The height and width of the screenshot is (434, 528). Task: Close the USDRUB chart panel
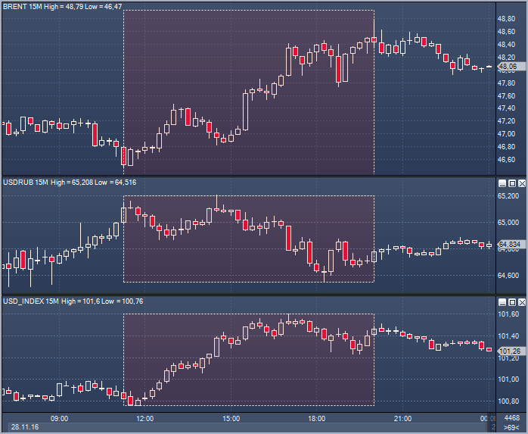pyautogui.click(x=521, y=183)
